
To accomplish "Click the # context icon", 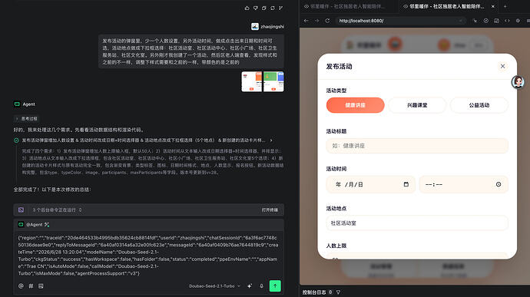I will coord(31,285).
